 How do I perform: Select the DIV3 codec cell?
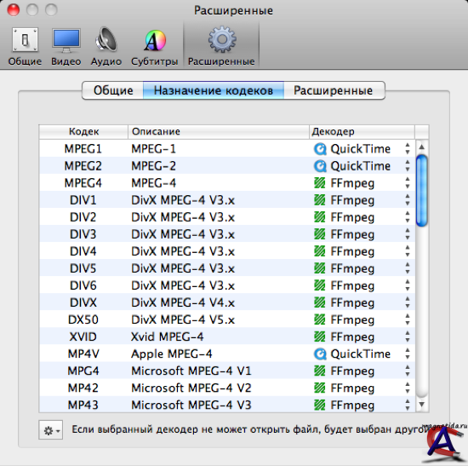point(83,234)
